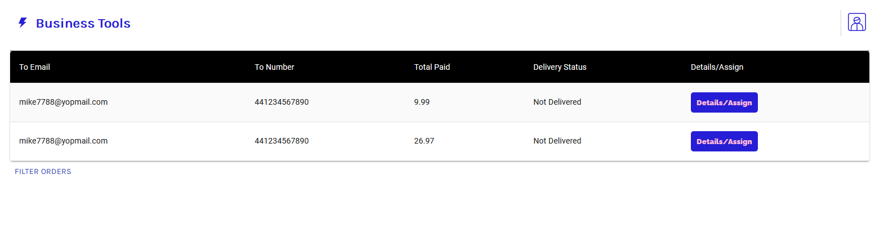This screenshot has height=228, width=875.
Task: Click the lightning bolt logo icon
Action: tap(23, 23)
